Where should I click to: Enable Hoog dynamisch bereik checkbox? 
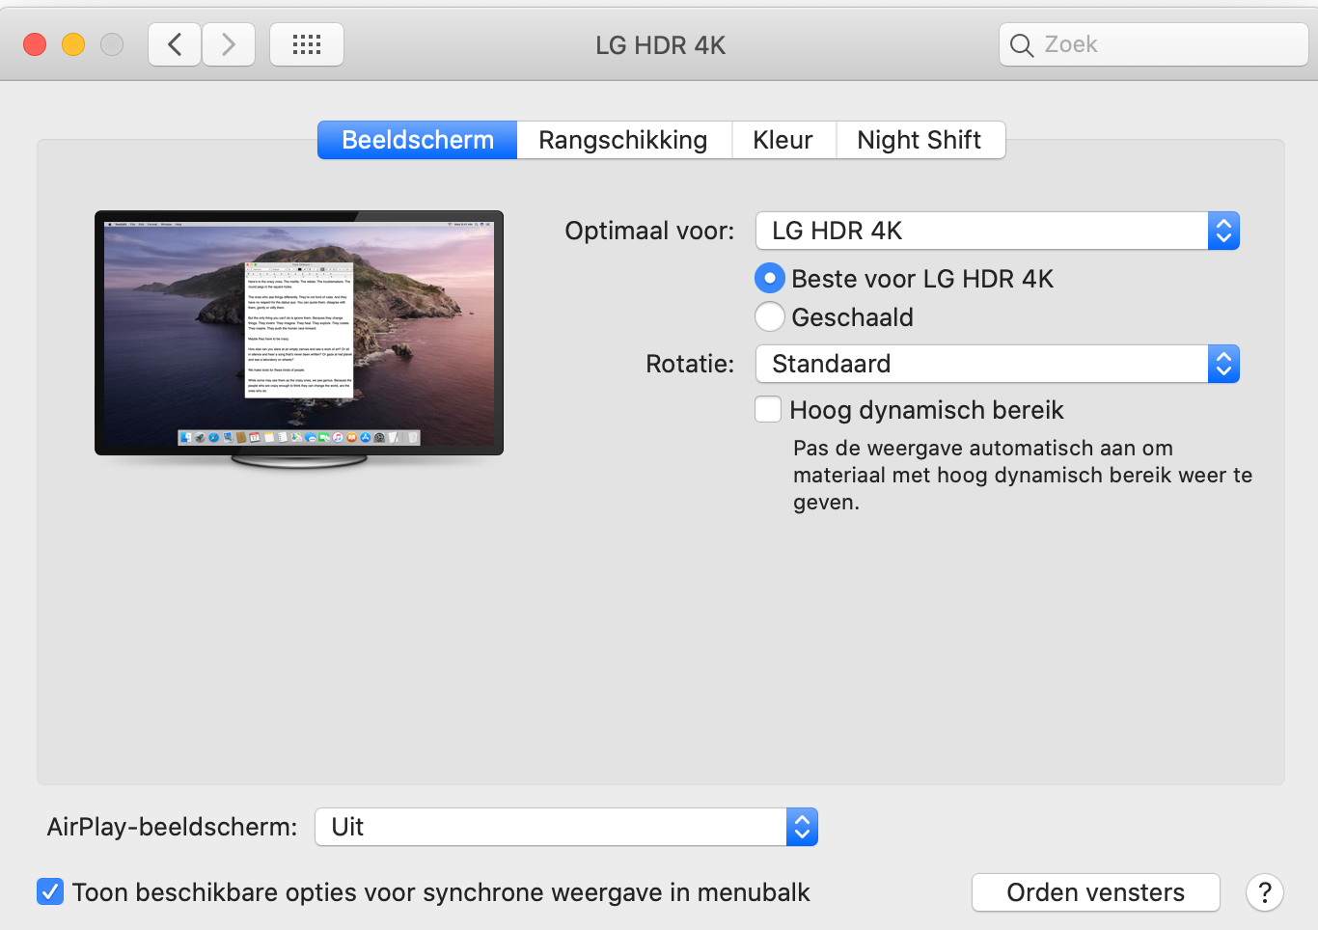pyautogui.click(x=768, y=410)
